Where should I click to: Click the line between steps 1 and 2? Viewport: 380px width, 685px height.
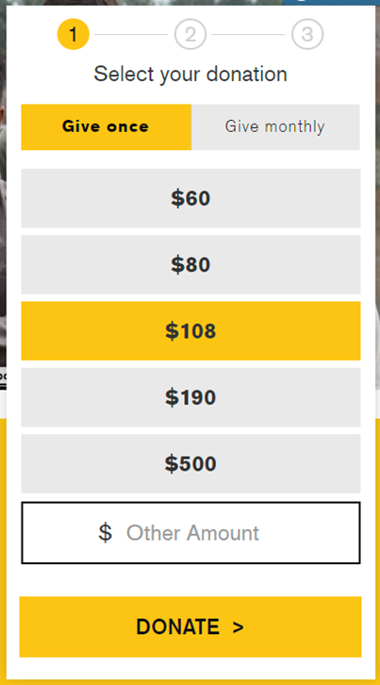(131, 34)
